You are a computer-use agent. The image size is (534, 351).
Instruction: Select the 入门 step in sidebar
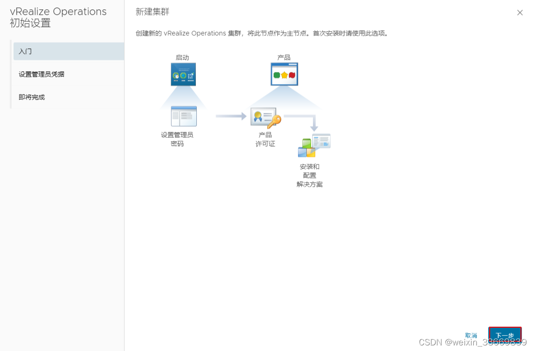(69, 51)
